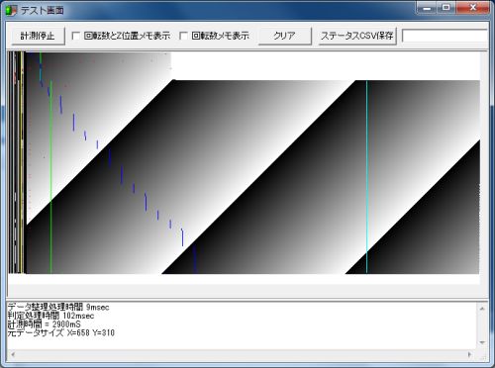Click the application icon in title bar
Viewport: 495px width, 368px height.
11,10
